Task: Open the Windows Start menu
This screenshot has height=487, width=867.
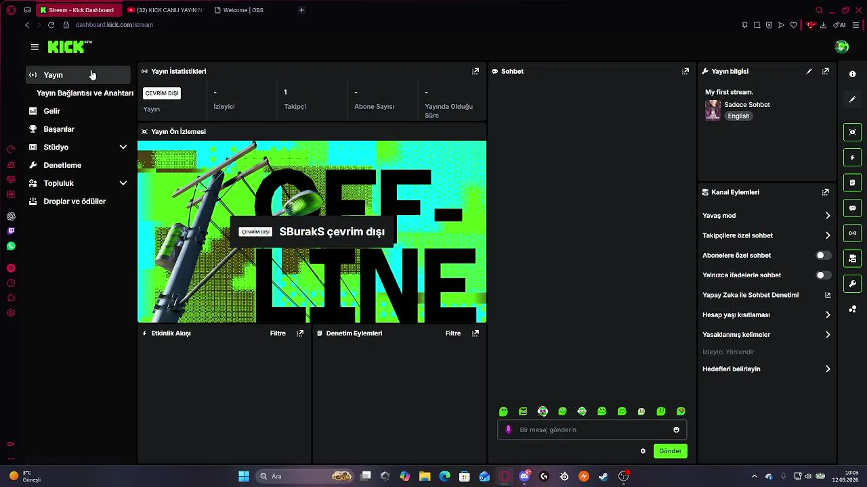Action: (x=244, y=476)
